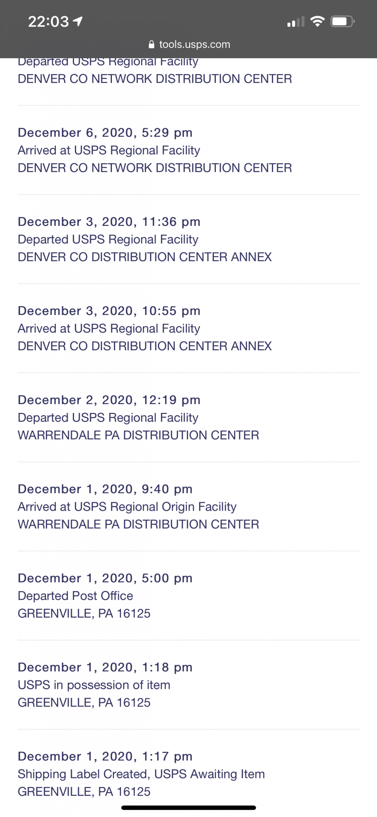Tap the tools.usps.com address bar
Screen dimensions: 377x817
194,44
